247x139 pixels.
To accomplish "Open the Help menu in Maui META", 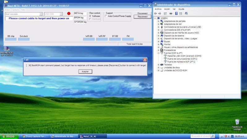I will tap(23, 10).
